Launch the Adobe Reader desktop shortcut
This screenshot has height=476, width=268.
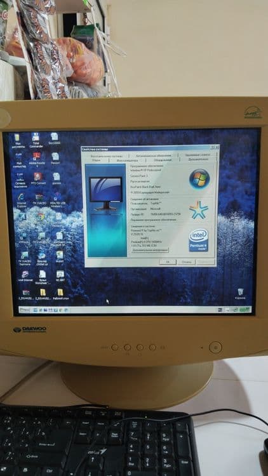coord(37,161)
